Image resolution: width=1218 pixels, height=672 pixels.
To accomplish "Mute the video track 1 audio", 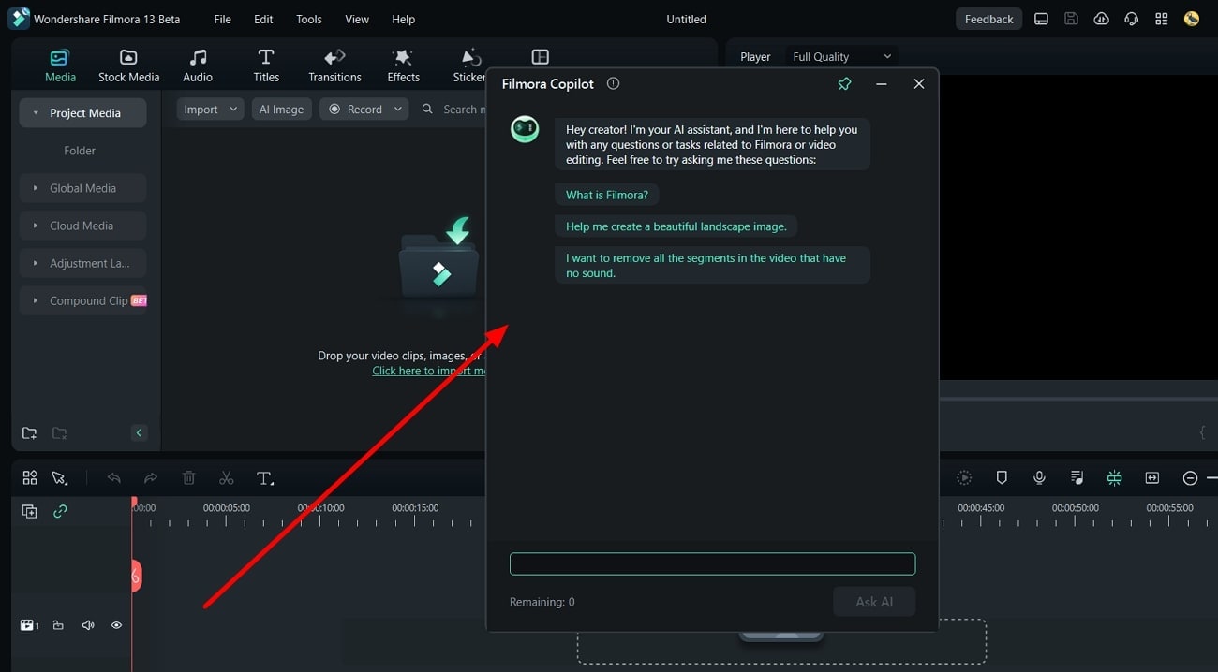I will pos(88,625).
